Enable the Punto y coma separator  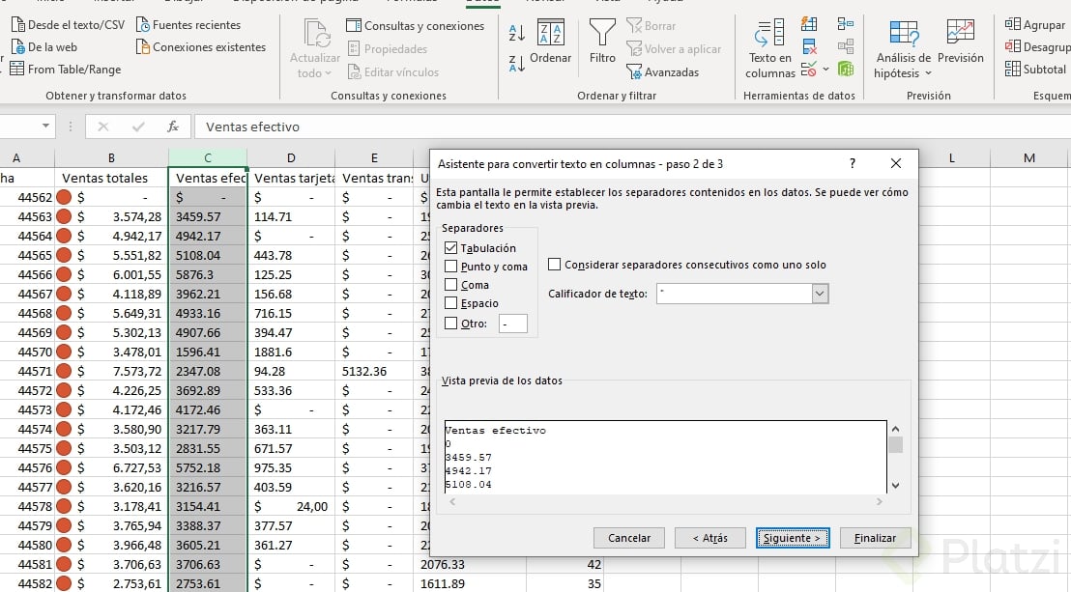(451, 267)
